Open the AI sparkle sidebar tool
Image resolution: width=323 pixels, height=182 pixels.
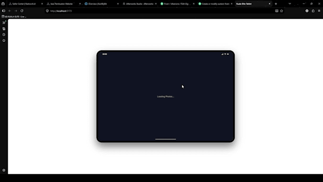pyautogui.click(x=4, y=23)
